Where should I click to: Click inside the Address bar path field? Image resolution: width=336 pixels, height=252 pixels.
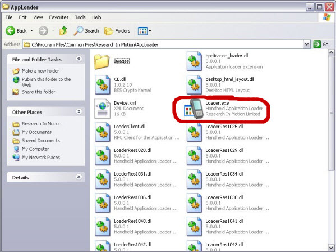[x=163, y=44]
